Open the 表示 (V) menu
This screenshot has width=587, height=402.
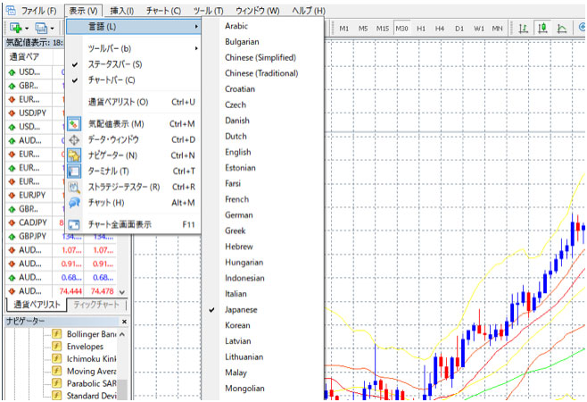(83, 11)
